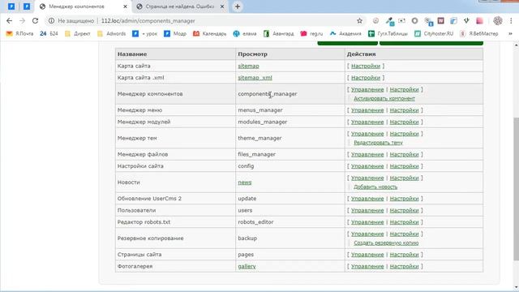
Task: Open the Cityhoster.RU bookmark
Action: 434,33
